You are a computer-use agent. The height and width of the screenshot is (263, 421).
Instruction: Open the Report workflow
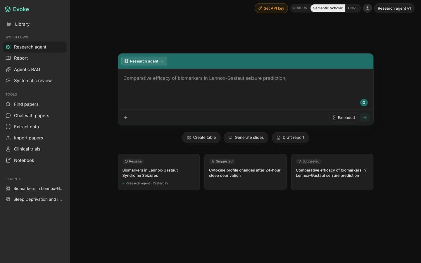tap(35, 58)
